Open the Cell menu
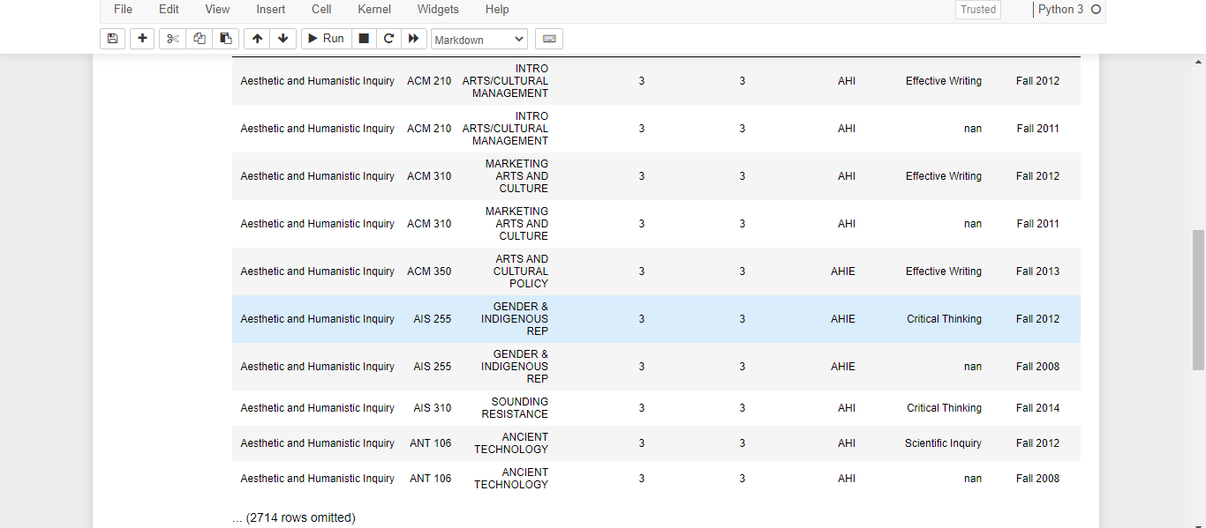This screenshot has width=1206, height=528. coord(320,10)
